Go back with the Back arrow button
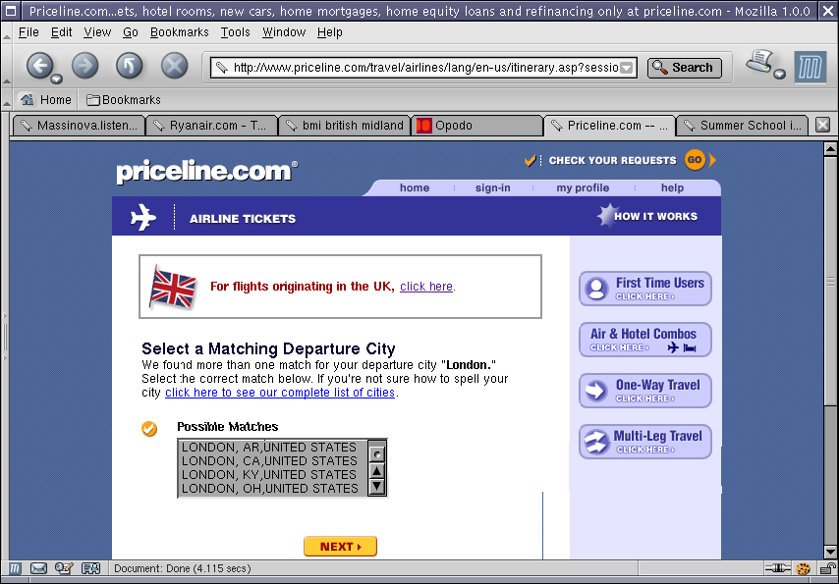 (39, 66)
